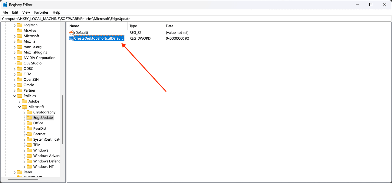The height and width of the screenshot is (183, 392).
Task: Select the Windows key label under Microsoft
Action: coord(41,150)
